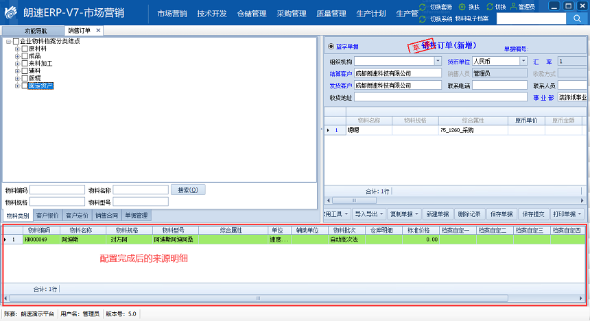
Task: Click the 切换系统 refresh icon
Action: pyautogui.click(x=423, y=18)
